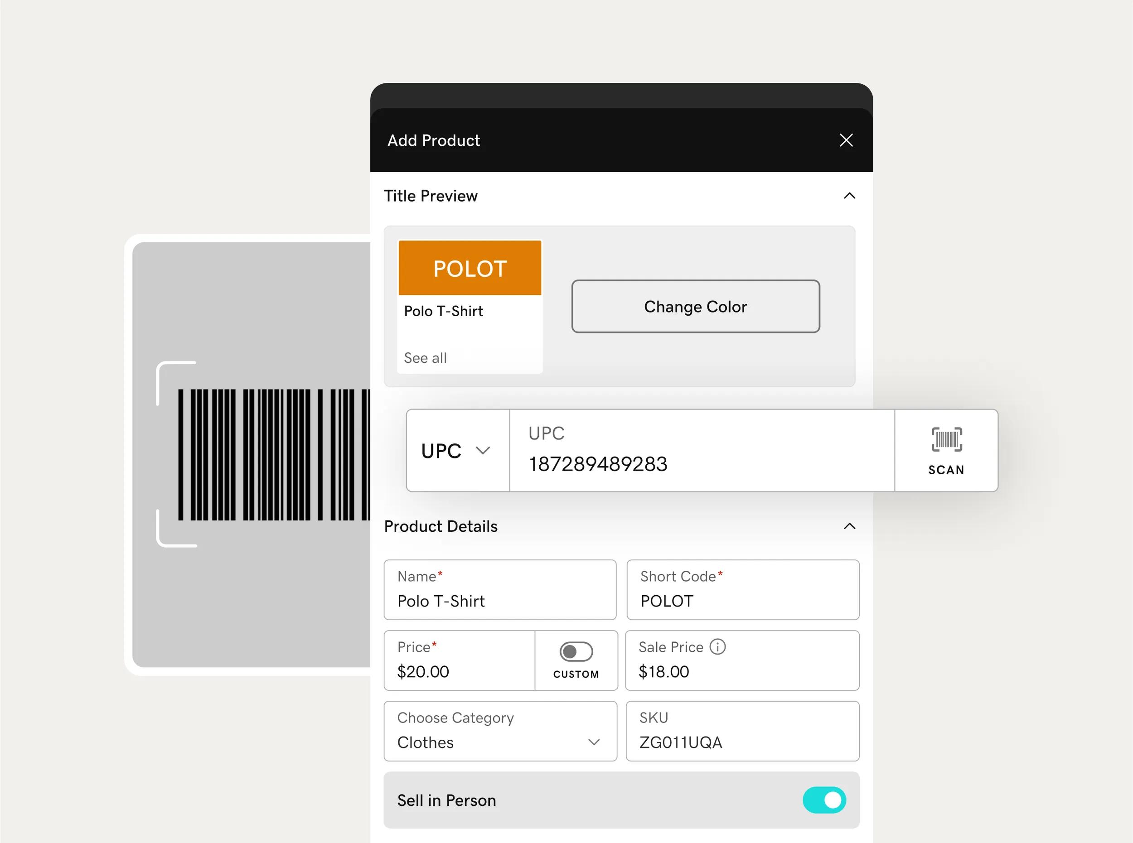This screenshot has height=843, width=1133.
Task: Collapse the Product Details section
Action: coord(849,526)
